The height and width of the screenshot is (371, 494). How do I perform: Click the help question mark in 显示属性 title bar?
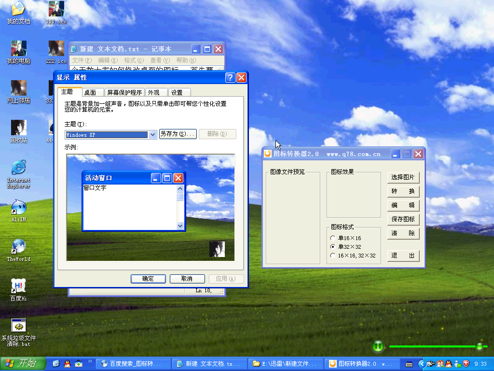point(230,78)
